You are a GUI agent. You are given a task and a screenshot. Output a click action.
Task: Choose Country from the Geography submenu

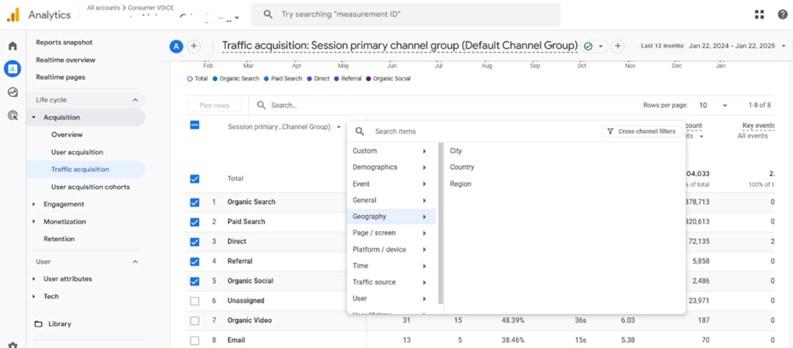462,167
